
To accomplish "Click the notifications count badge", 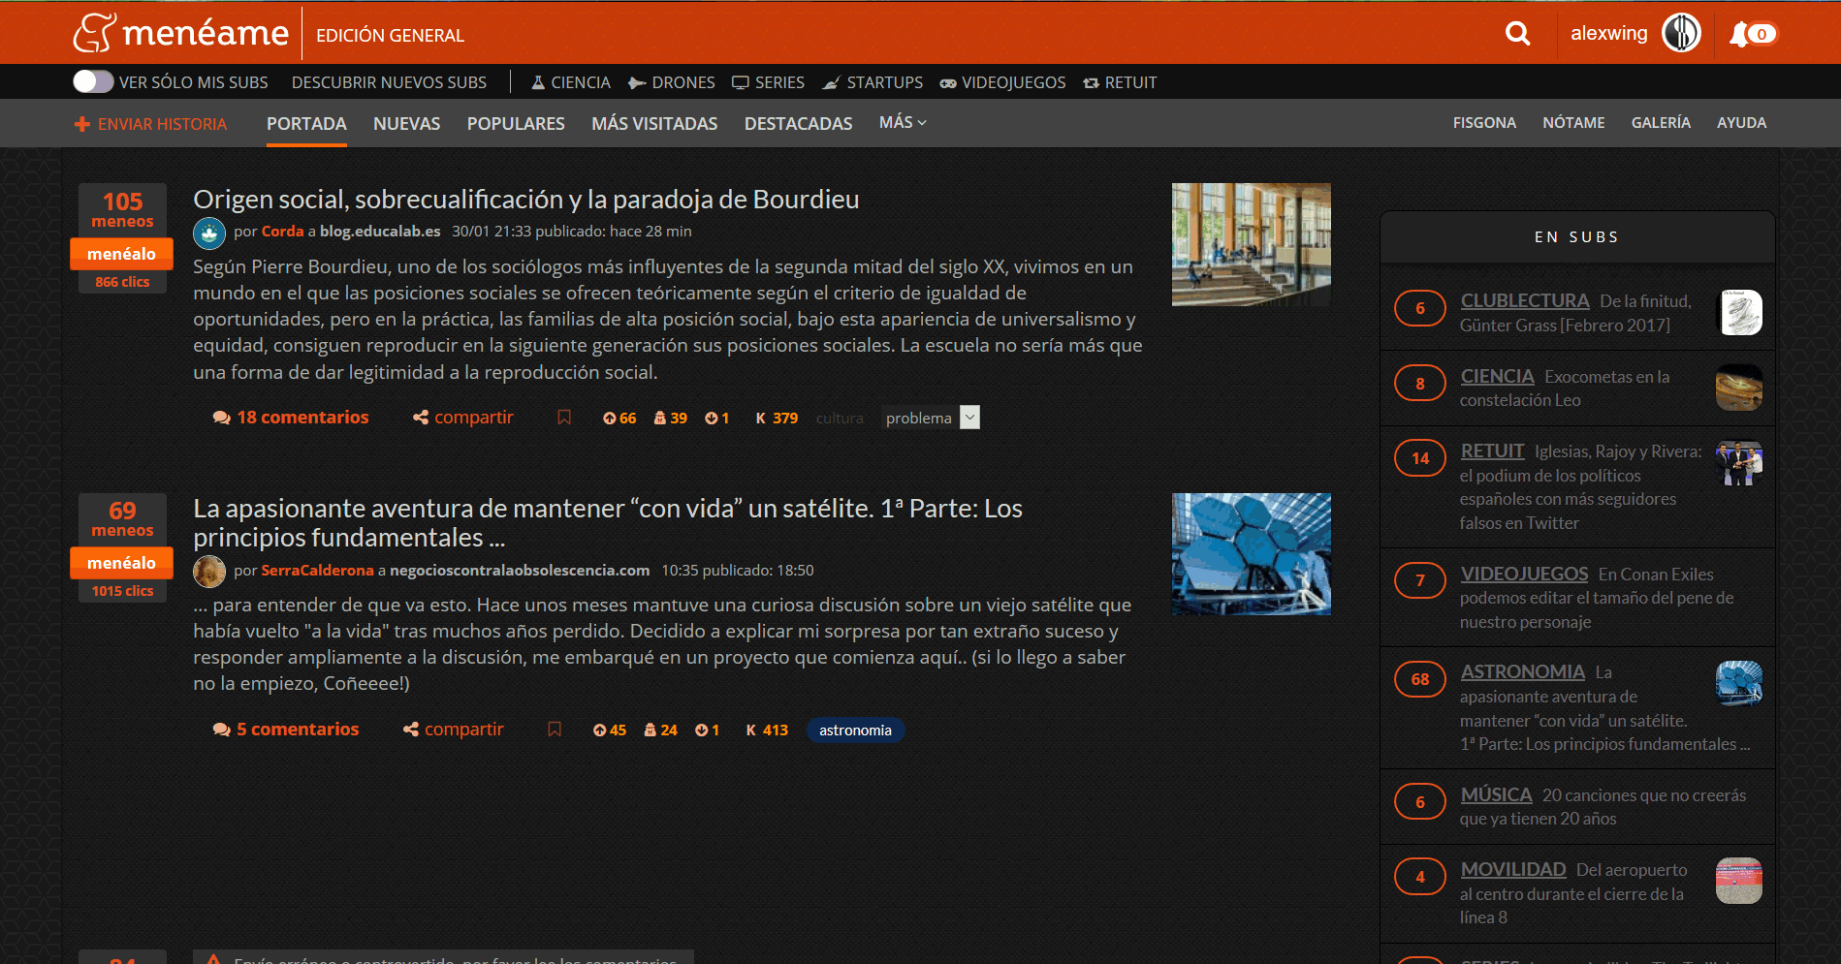I will [1762, 35].
